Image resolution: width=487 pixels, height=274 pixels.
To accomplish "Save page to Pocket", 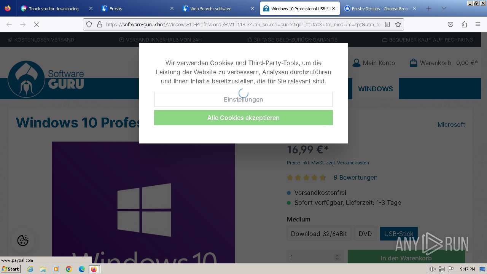I will pyautogui.click(x=450, y=24).
